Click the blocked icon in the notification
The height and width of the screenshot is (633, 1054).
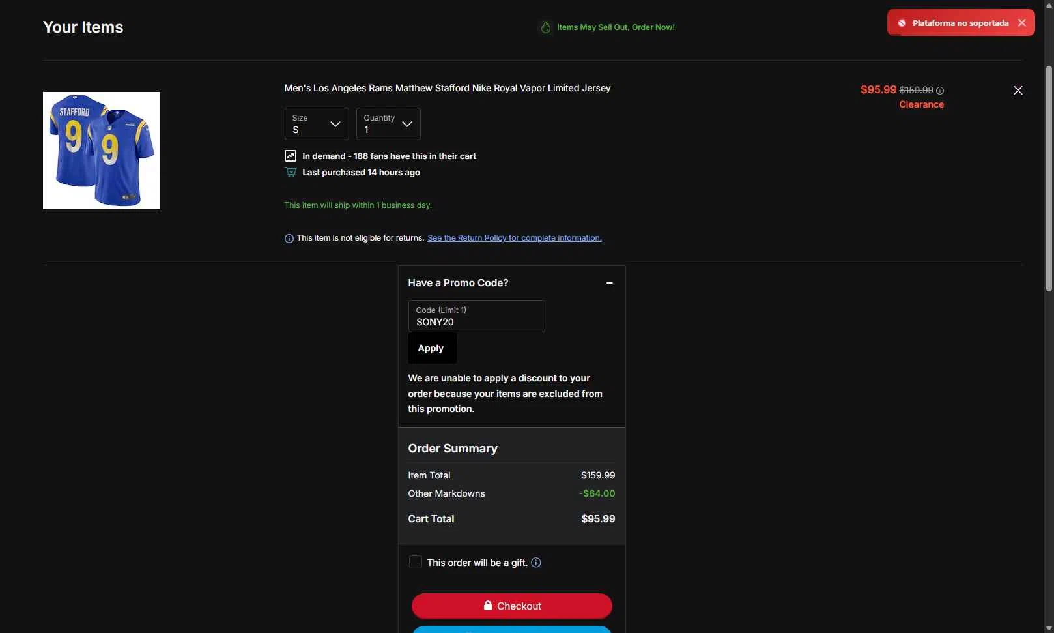click(902, 23)
